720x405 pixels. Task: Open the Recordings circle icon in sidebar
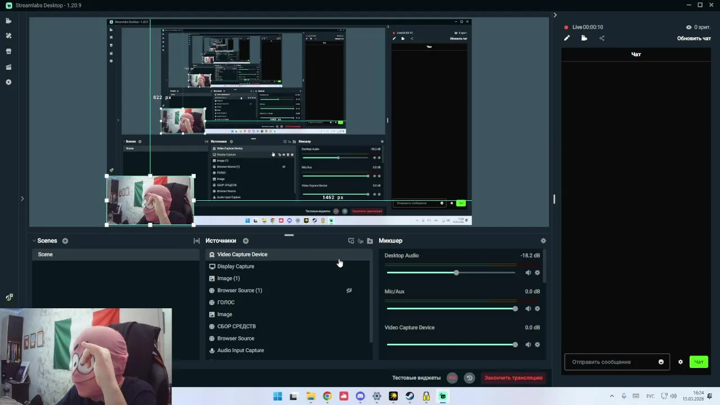8,82
